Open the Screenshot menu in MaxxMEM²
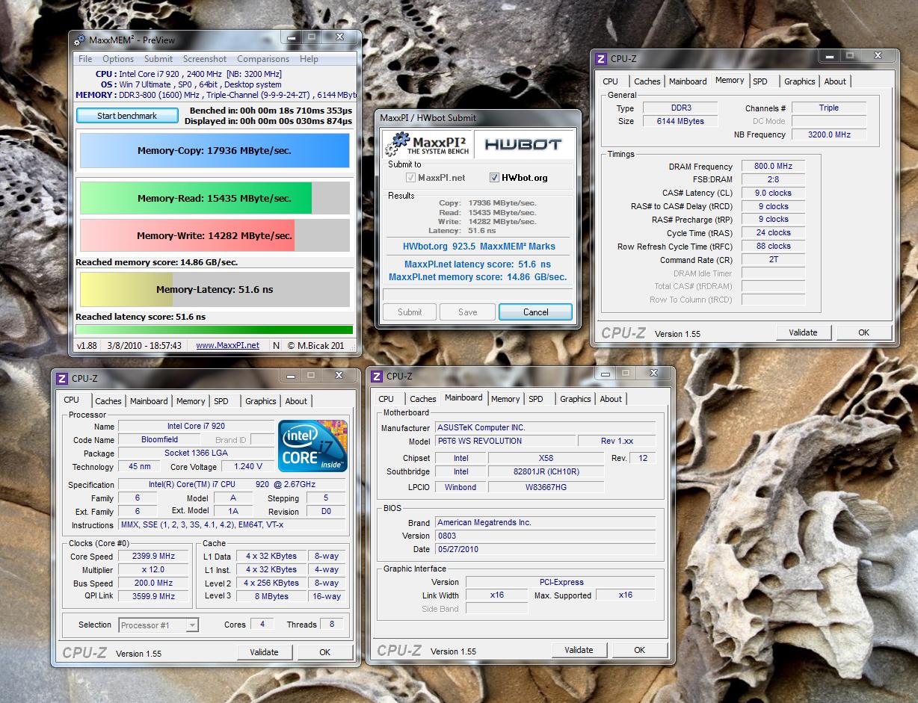The width and height of the screenshot is (918, 703). pyautogui.click(x=205, y=59)
